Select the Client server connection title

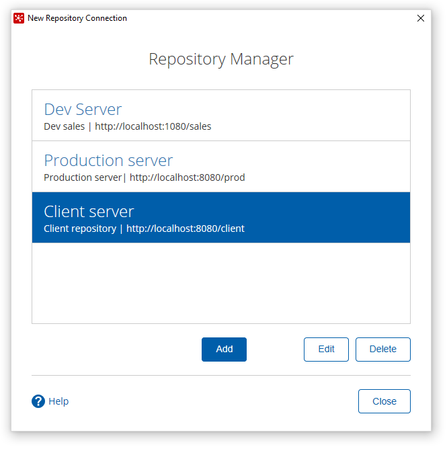pyautogui.click(x=89, y=212)
